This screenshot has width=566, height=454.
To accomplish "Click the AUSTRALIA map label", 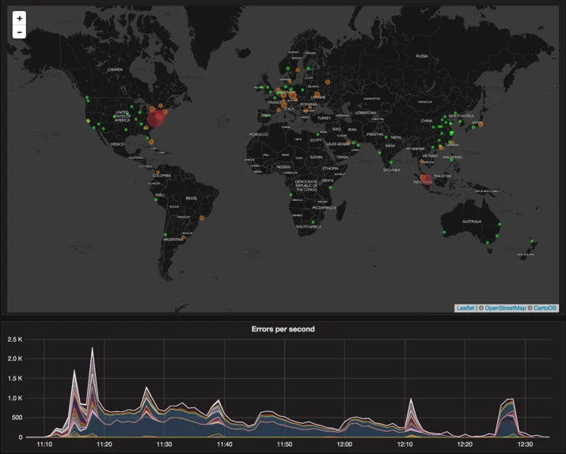I will (472, 221).
